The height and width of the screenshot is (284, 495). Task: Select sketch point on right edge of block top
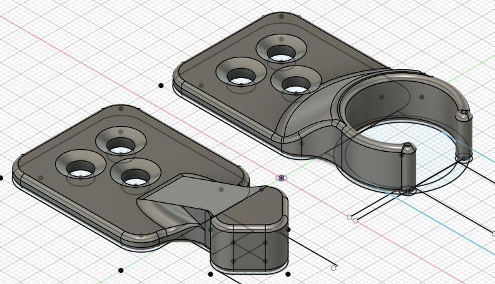tap(288, 230)
